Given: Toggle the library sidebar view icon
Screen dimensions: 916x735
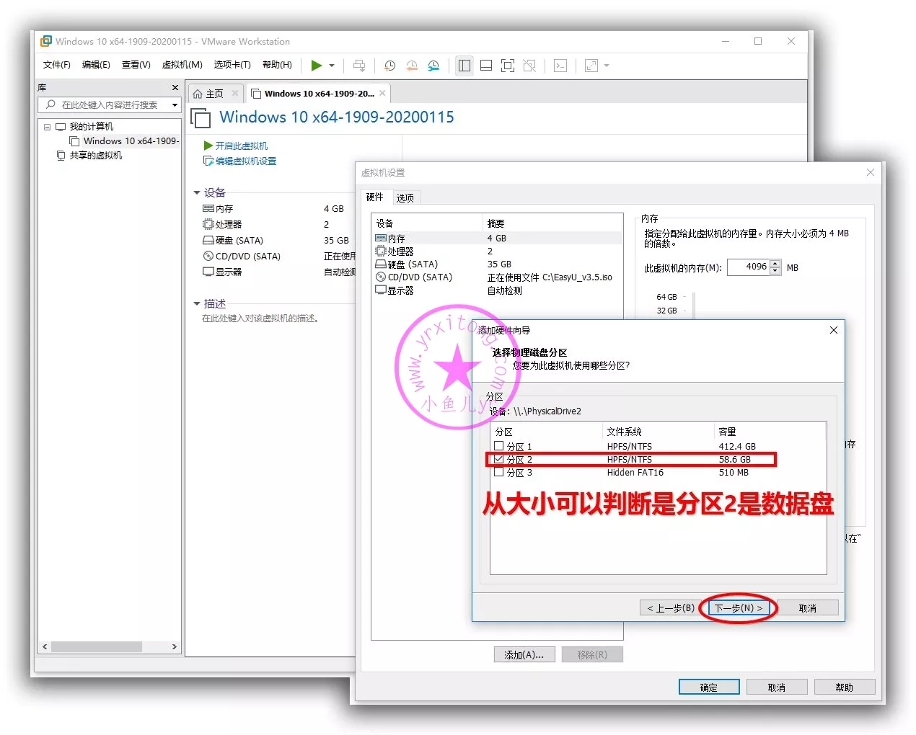Looking at the screenshot, I should tap(464, 66).
